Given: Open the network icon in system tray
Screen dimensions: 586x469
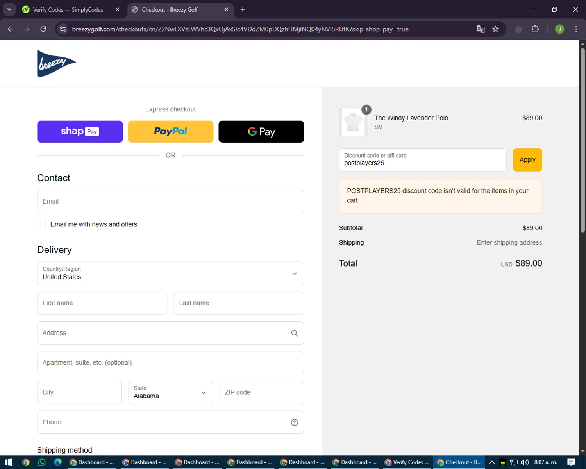Looking at the screenshot, I should pos(514,462).
